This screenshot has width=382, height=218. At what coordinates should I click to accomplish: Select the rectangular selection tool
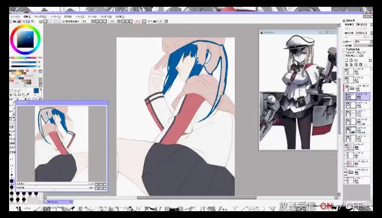coord(11,90)
